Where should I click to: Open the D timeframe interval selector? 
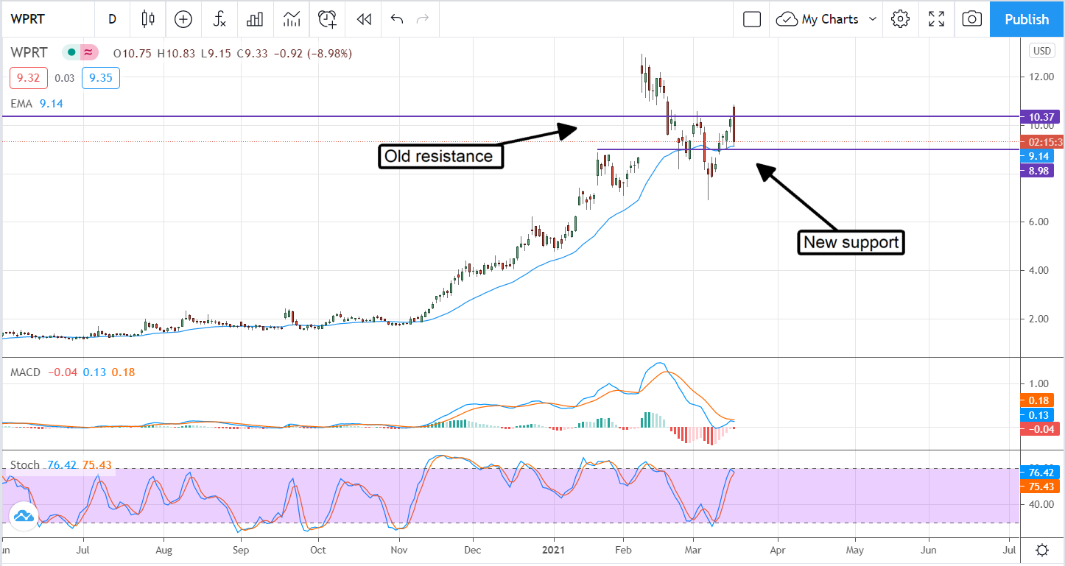[112, 19]
